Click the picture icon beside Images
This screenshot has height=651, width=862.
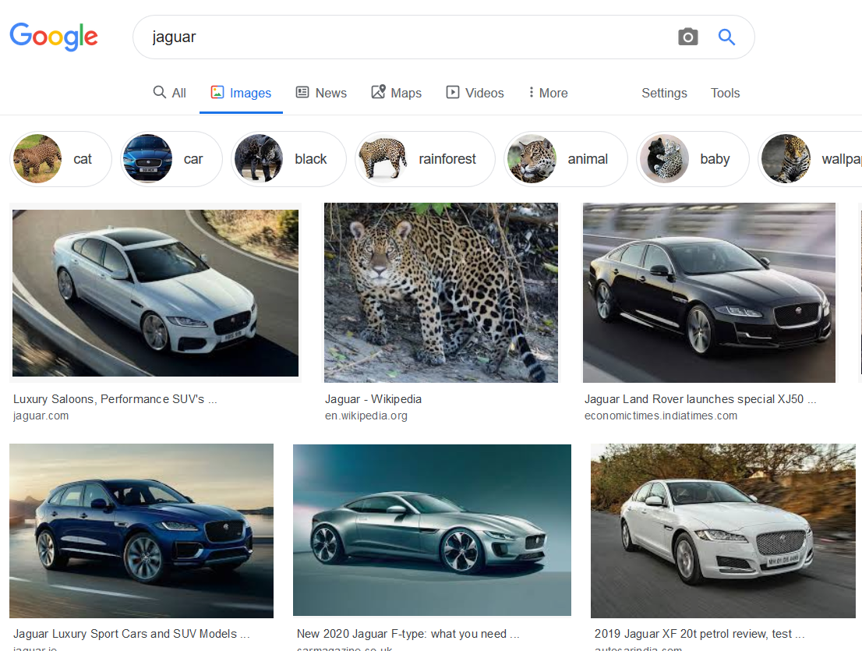click(217, 92)
